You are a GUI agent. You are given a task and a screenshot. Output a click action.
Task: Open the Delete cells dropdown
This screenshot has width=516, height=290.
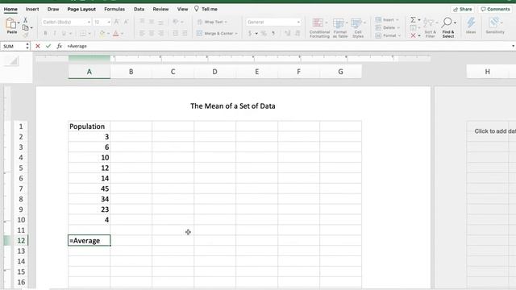click(387, 27)
